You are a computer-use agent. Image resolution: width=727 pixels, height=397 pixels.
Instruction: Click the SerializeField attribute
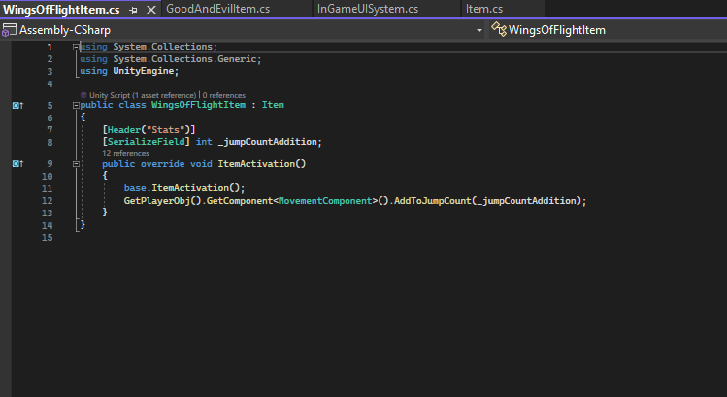click(146, 142)
